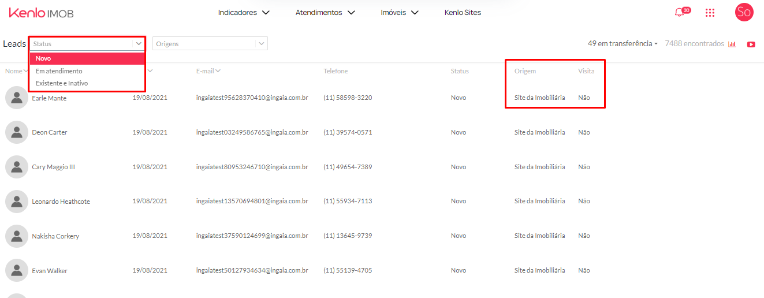Open the notifications bell icon
Viewport: 764px width, 298px height.
pos(680,13)
